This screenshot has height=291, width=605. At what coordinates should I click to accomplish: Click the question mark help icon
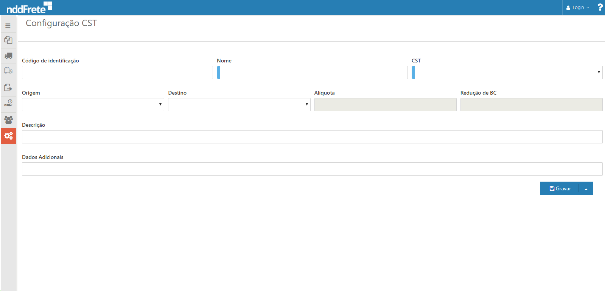coord(600,7)
